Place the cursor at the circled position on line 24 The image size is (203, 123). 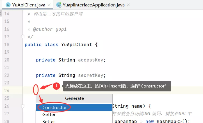(36, 90)
